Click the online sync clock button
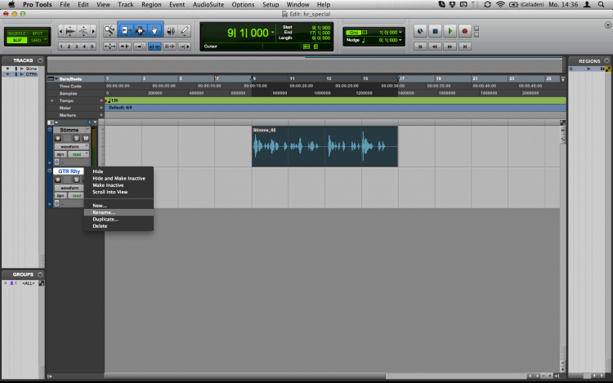The width and height of the screenshot is (613, 383). pyautogui.click(x=420, y=31)
